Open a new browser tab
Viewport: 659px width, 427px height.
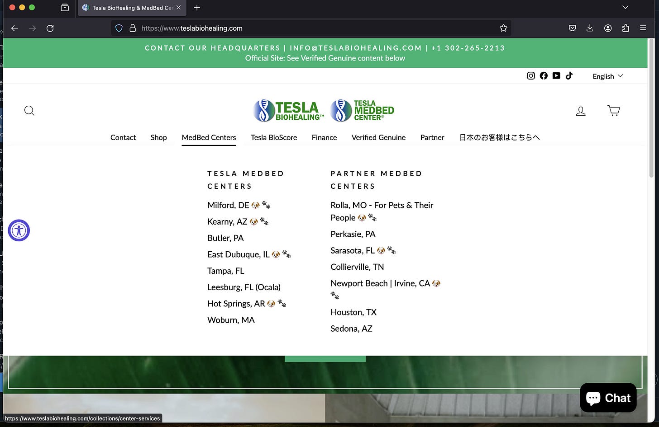197,8
